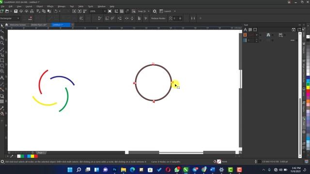This screenshot has width=310, height=174.
Task: Select the Eyedropper tool in toolbox
Action: [2, 108]
